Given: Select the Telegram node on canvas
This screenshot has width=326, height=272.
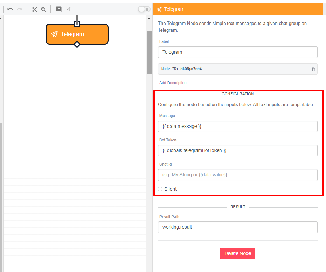Looking at the screenshot, I should 77,34.
